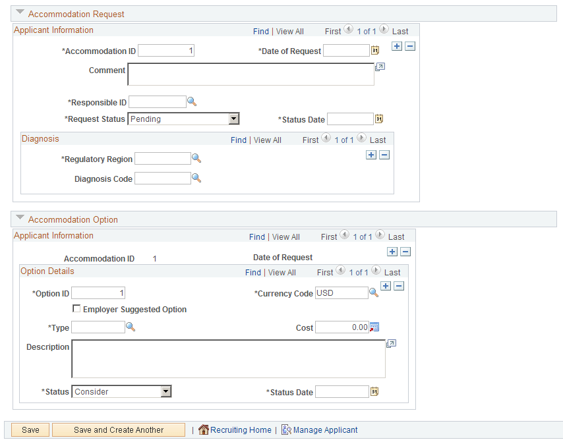563x444 pixels.
Task: Click the Save button
Action: pos(30,430)
